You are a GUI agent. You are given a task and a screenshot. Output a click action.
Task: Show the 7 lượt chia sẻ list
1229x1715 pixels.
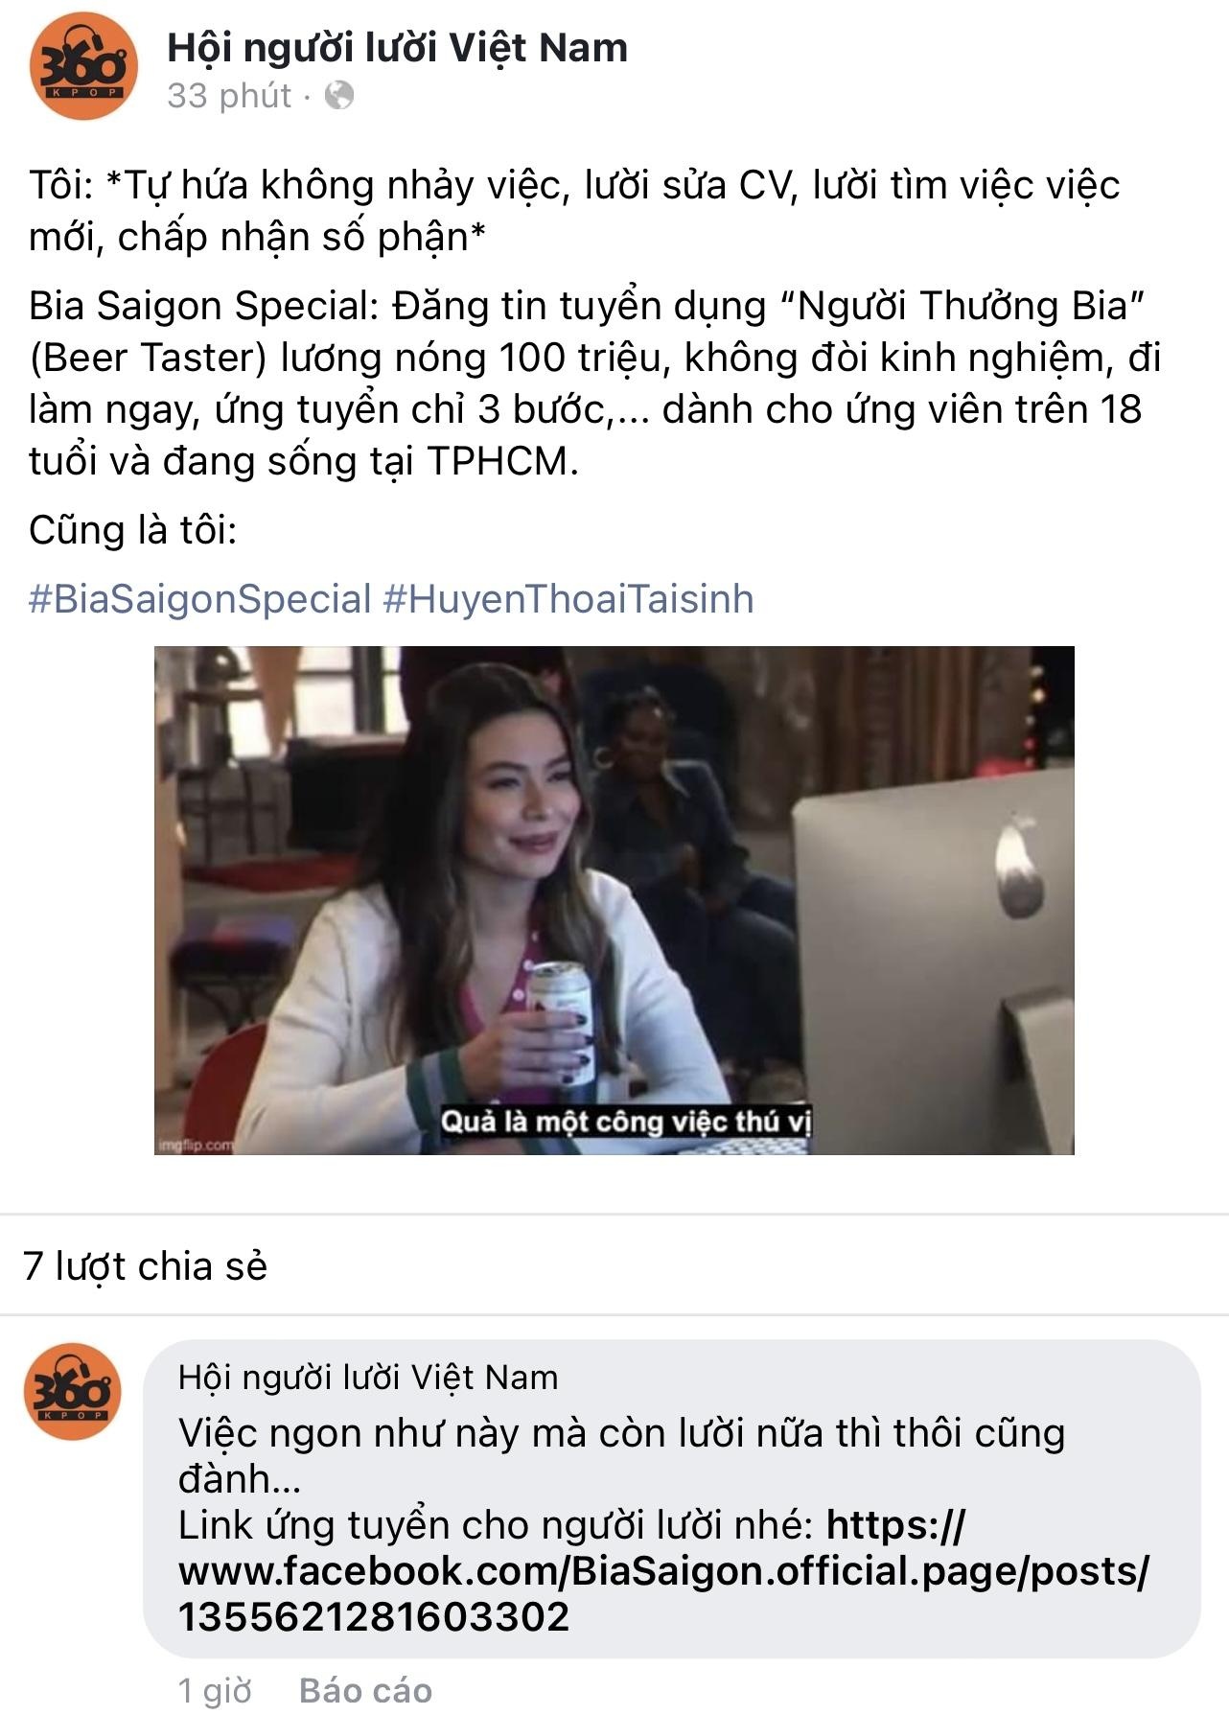(145, 1266)
